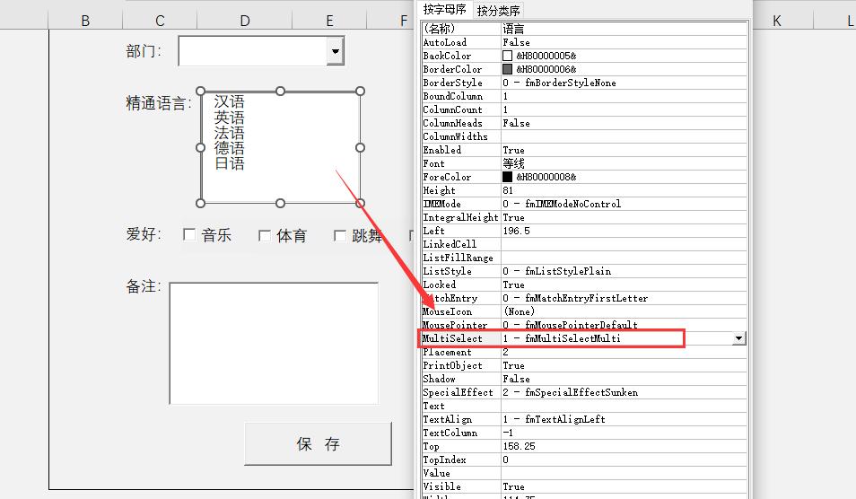Screen dimensions: 856x499
Task: Click the ColumnHeads value False
Action: (517, 123)
